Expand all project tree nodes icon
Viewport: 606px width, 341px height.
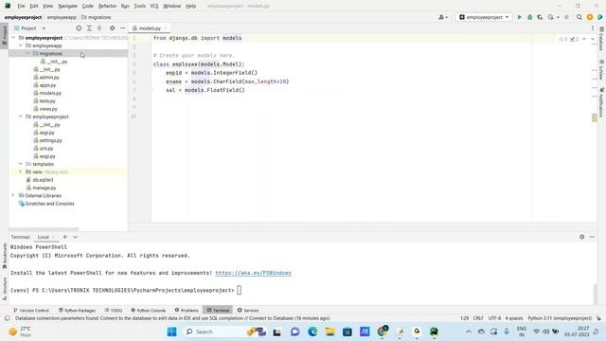coord(89,28)
